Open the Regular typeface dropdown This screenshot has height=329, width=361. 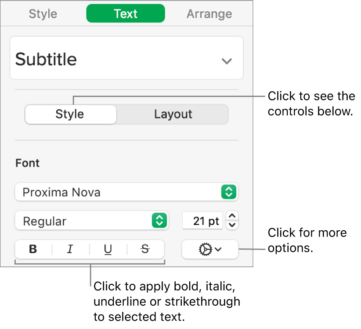91,221
